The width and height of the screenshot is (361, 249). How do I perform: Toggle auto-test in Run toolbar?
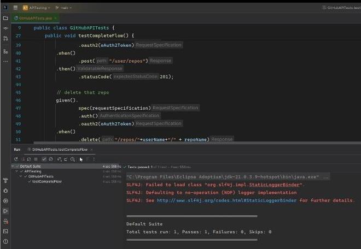coord(29,159)
